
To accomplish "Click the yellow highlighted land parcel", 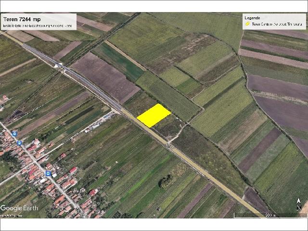I will coord(154,115).
